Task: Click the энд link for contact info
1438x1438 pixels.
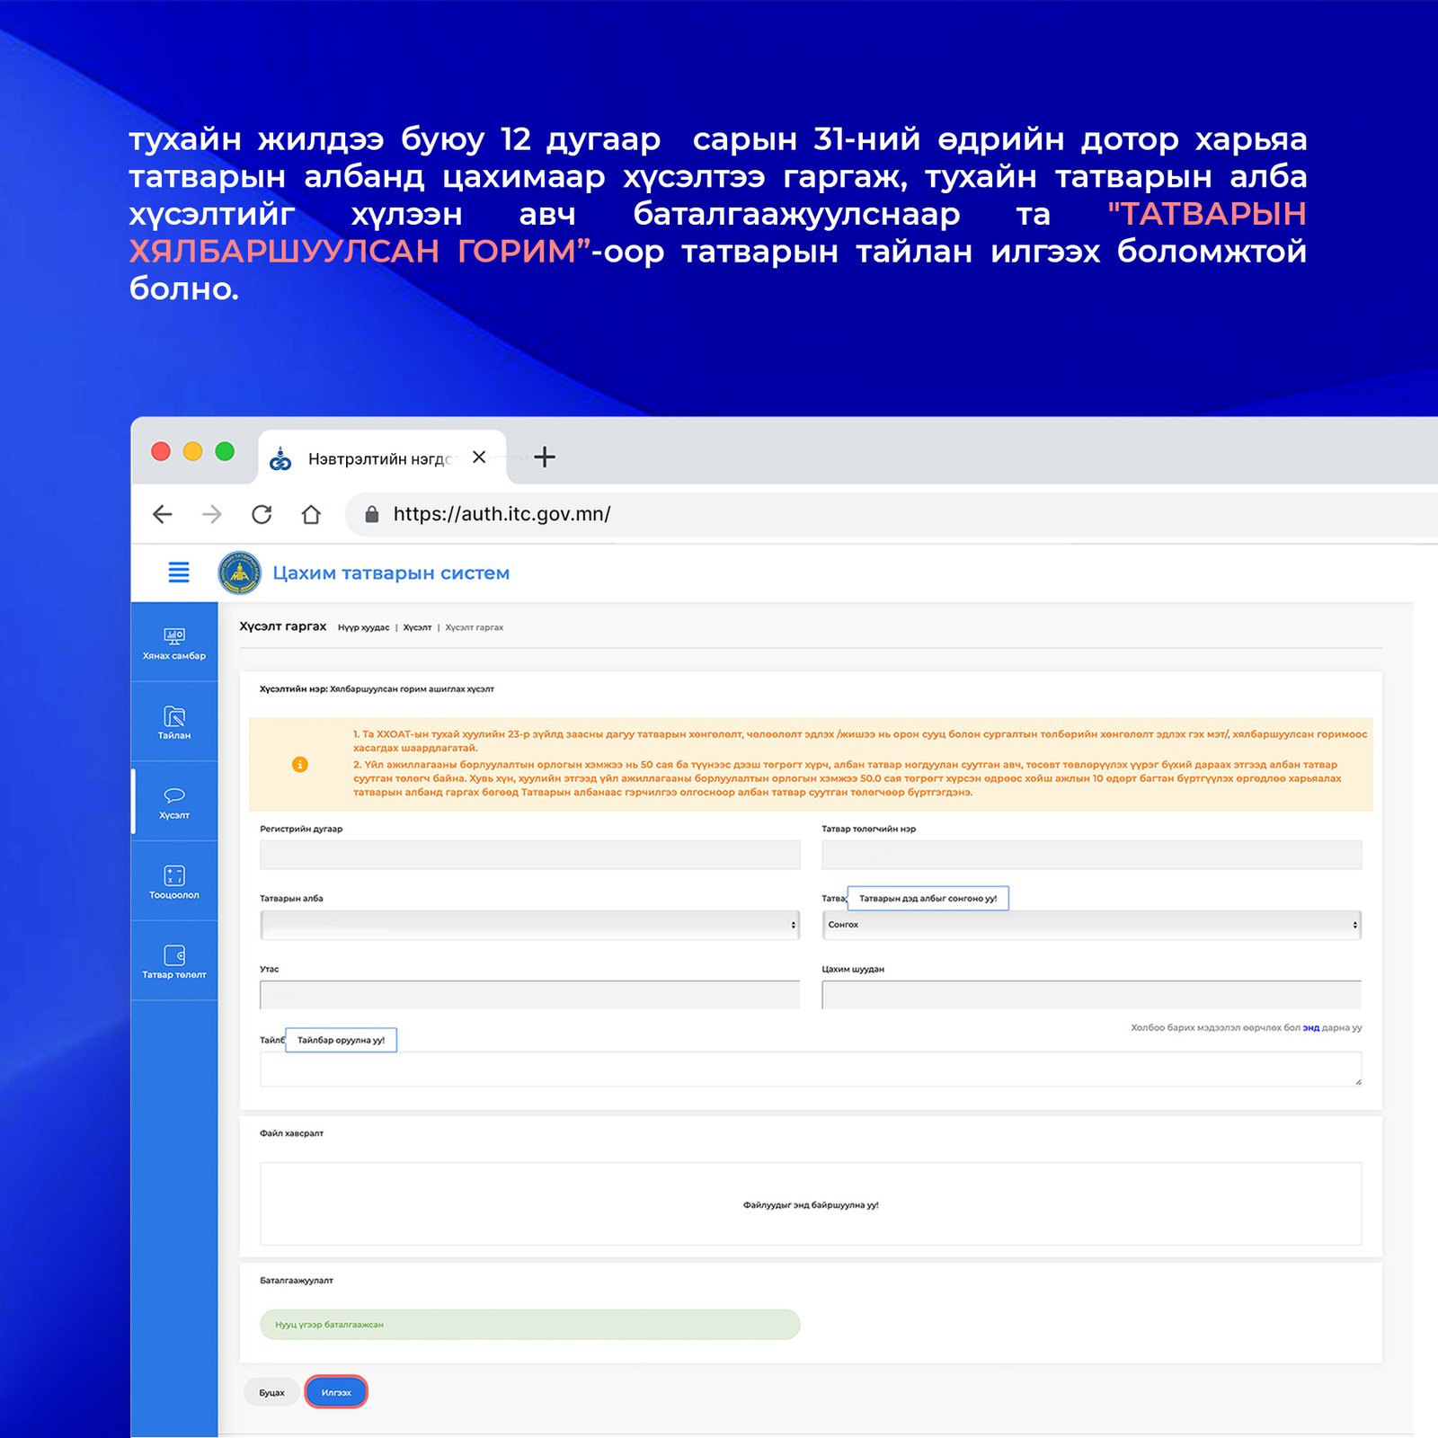Action: pos(1310,1027)
